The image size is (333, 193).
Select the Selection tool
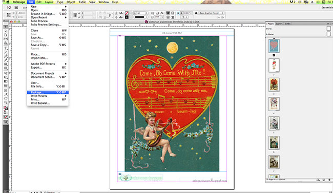pos(6,27)
